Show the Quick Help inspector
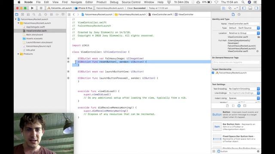 239,15
